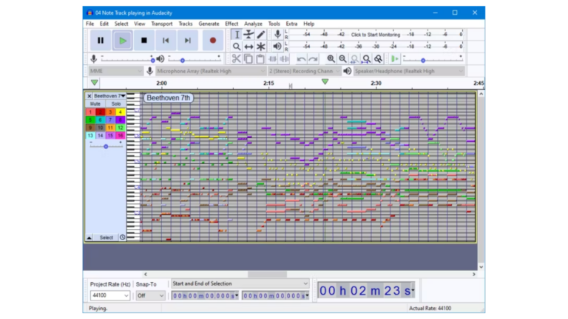Start recording with the red Record button
The image size is (568, 319).
(x=213, y=41)
